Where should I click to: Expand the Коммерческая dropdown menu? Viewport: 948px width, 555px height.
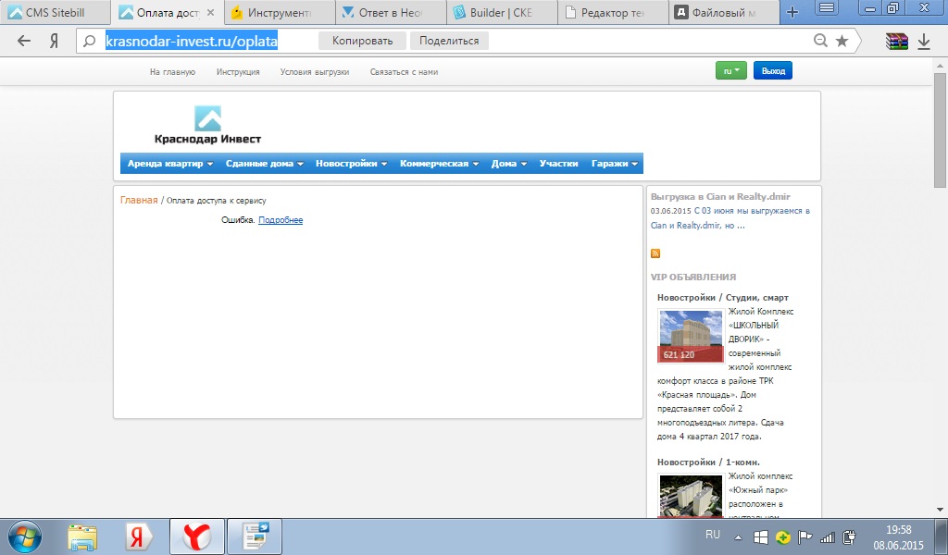(439, 164)
